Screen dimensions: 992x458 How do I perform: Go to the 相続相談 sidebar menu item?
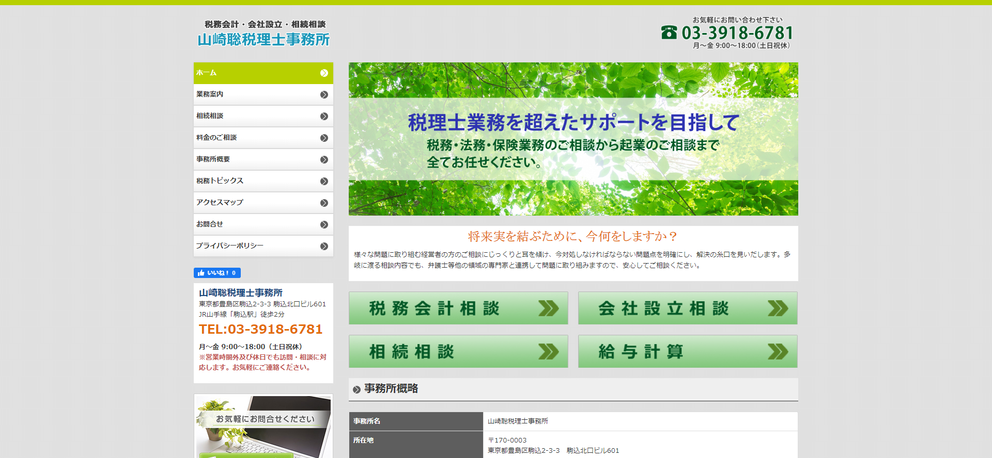click(x=263, y=116)
